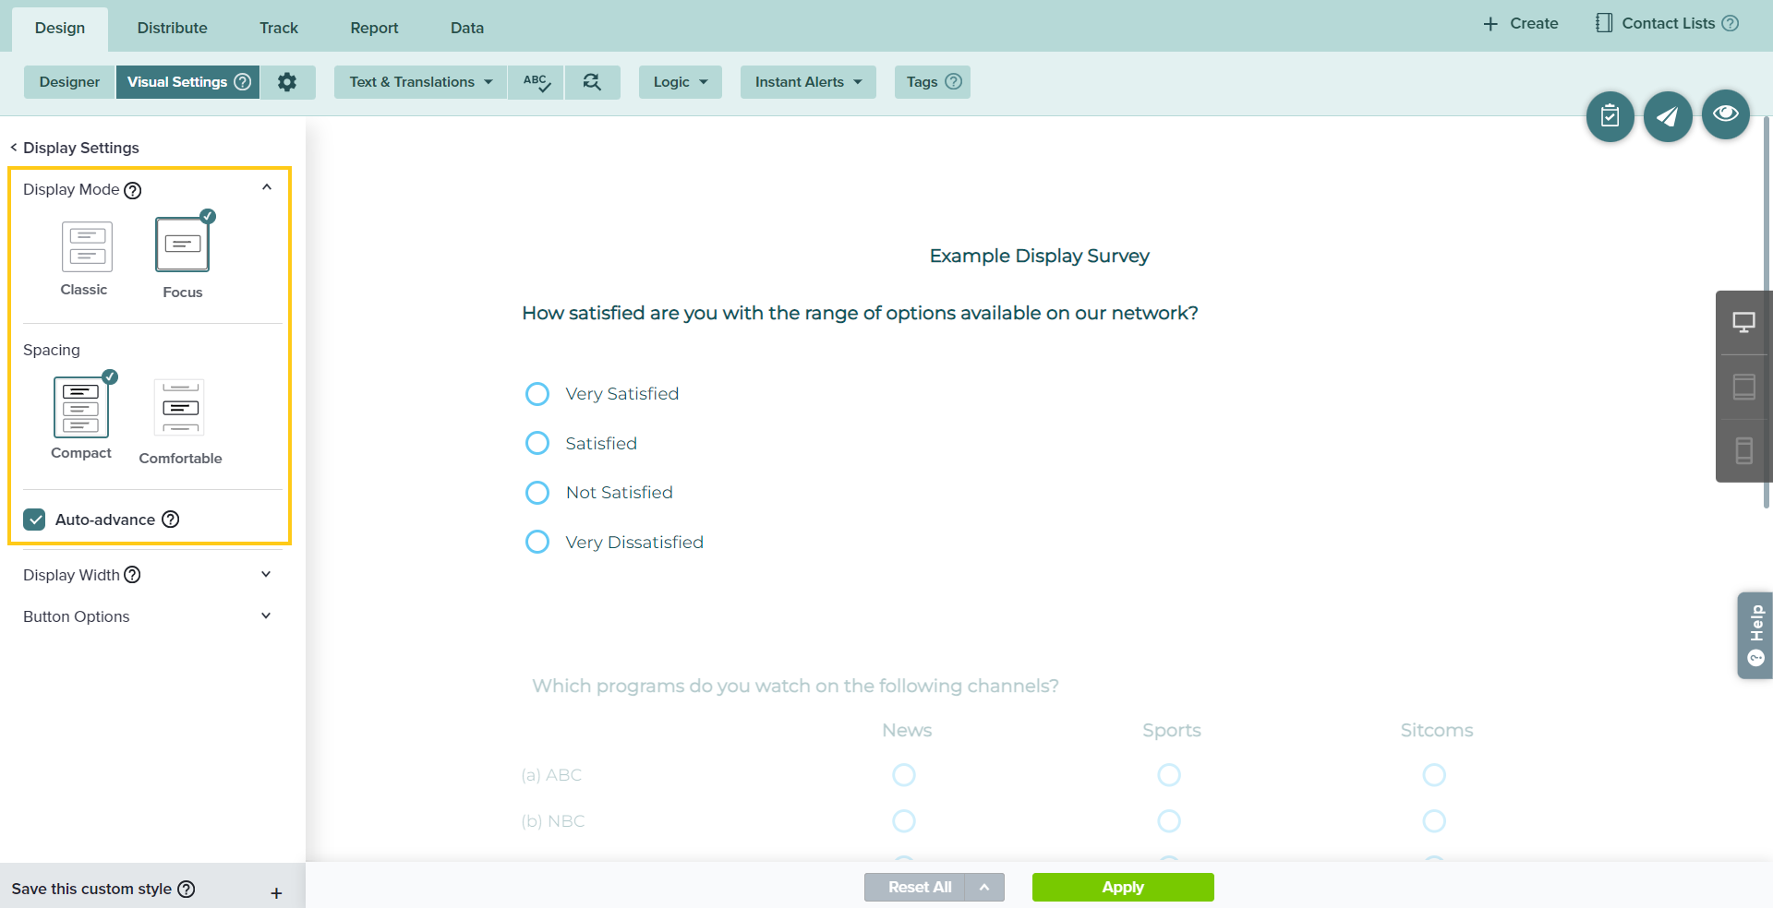Click the Reset All button
1773x908 pixels.
point(918,887)
